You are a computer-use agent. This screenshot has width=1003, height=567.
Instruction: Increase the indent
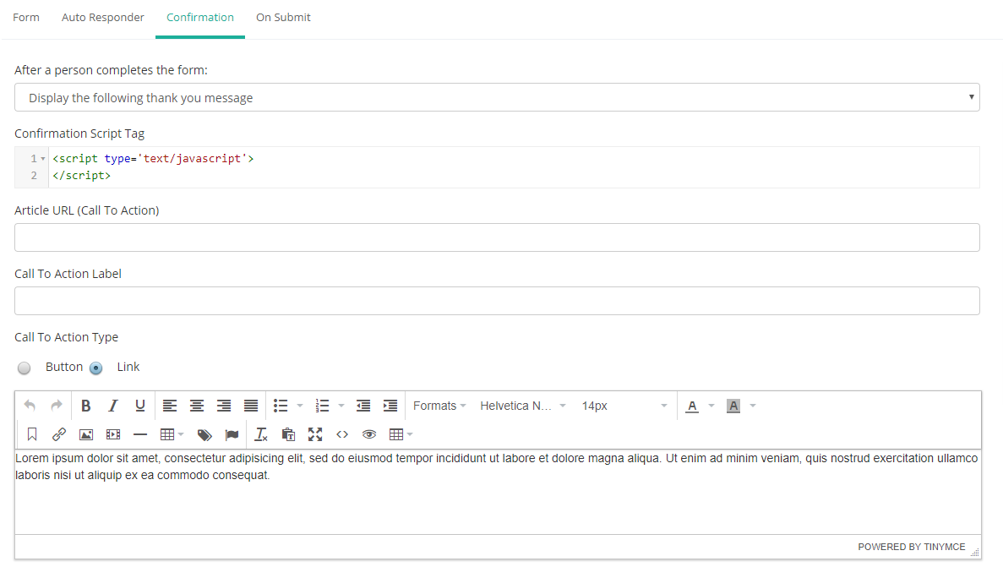pos(390,406)
